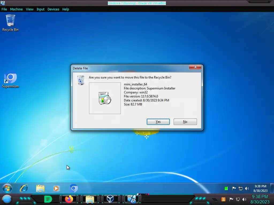This screenshot has width=274, height=205.
Task: Open the VirtualBox View menu
Action: 29,9
